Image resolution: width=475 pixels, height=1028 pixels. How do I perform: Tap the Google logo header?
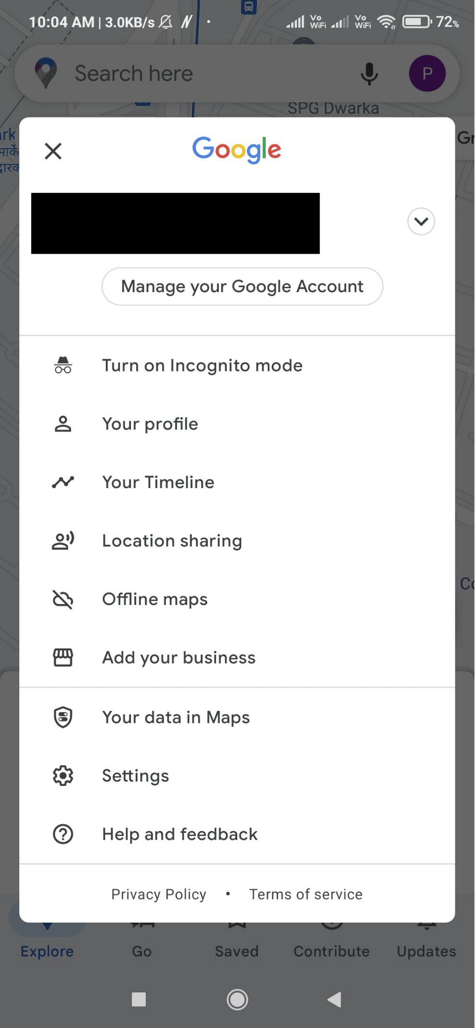pyautogui.click(x=236, y=149)
